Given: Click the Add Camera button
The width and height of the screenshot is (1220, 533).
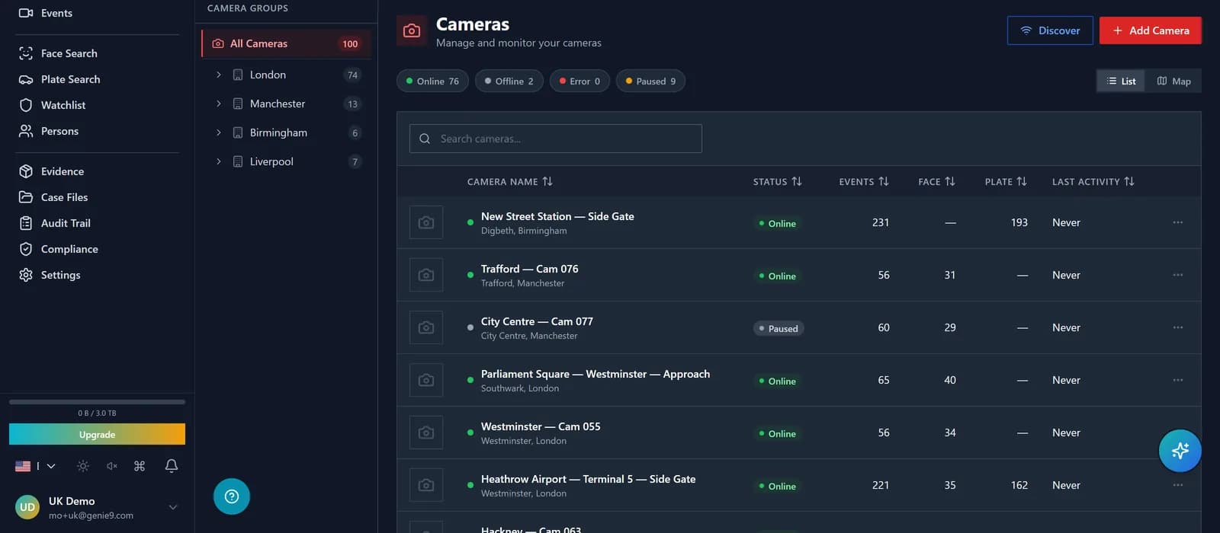Looking at the screenshot, I should coord(1151,30).
